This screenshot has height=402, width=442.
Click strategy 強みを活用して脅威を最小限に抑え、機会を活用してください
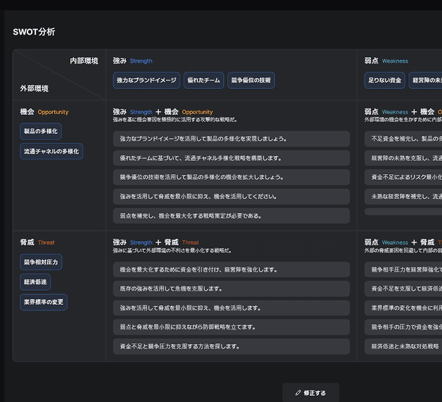click(x=232, y=197)
